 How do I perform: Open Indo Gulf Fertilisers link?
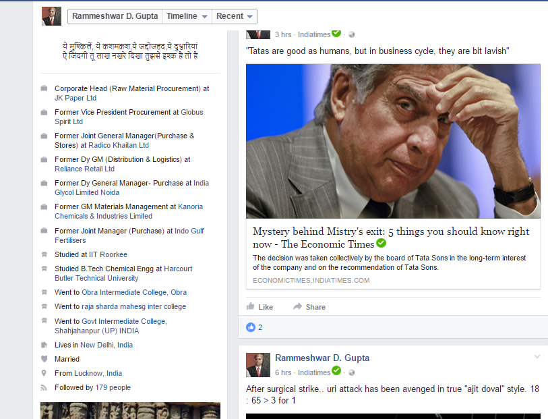(x=129, y=235)
